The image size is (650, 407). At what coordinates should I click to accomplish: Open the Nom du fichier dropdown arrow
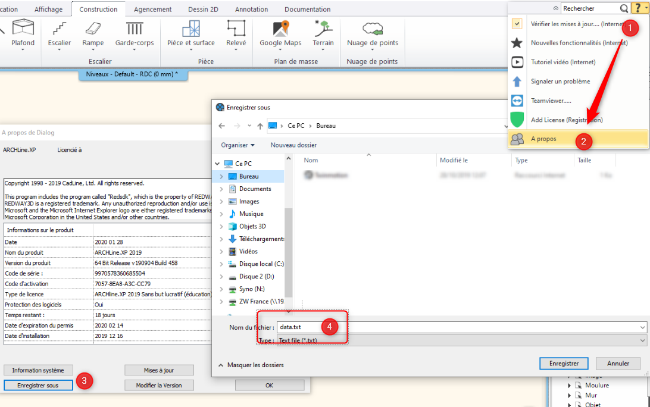(642, 327)
